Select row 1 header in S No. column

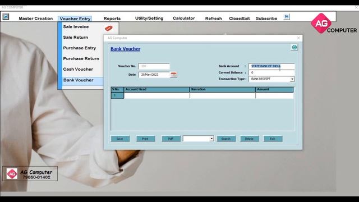pyautogui.click(x=117, y=95)
